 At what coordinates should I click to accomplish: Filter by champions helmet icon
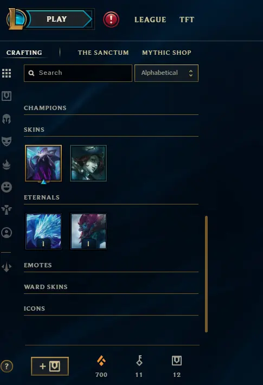click(7, 119)
